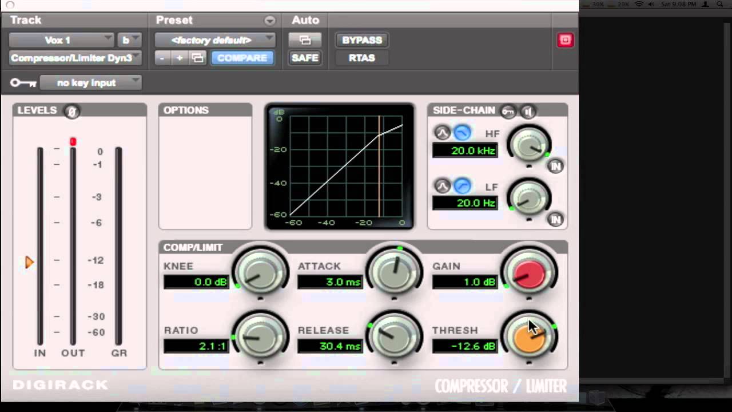Viewport: 732px width, 412px height.
Task: Click the orange threshold arrow on input meter
Action: pyautogui.click(x=29, y=263)
